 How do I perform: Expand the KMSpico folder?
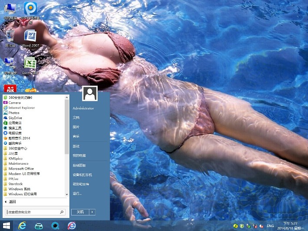click(13, 159)
